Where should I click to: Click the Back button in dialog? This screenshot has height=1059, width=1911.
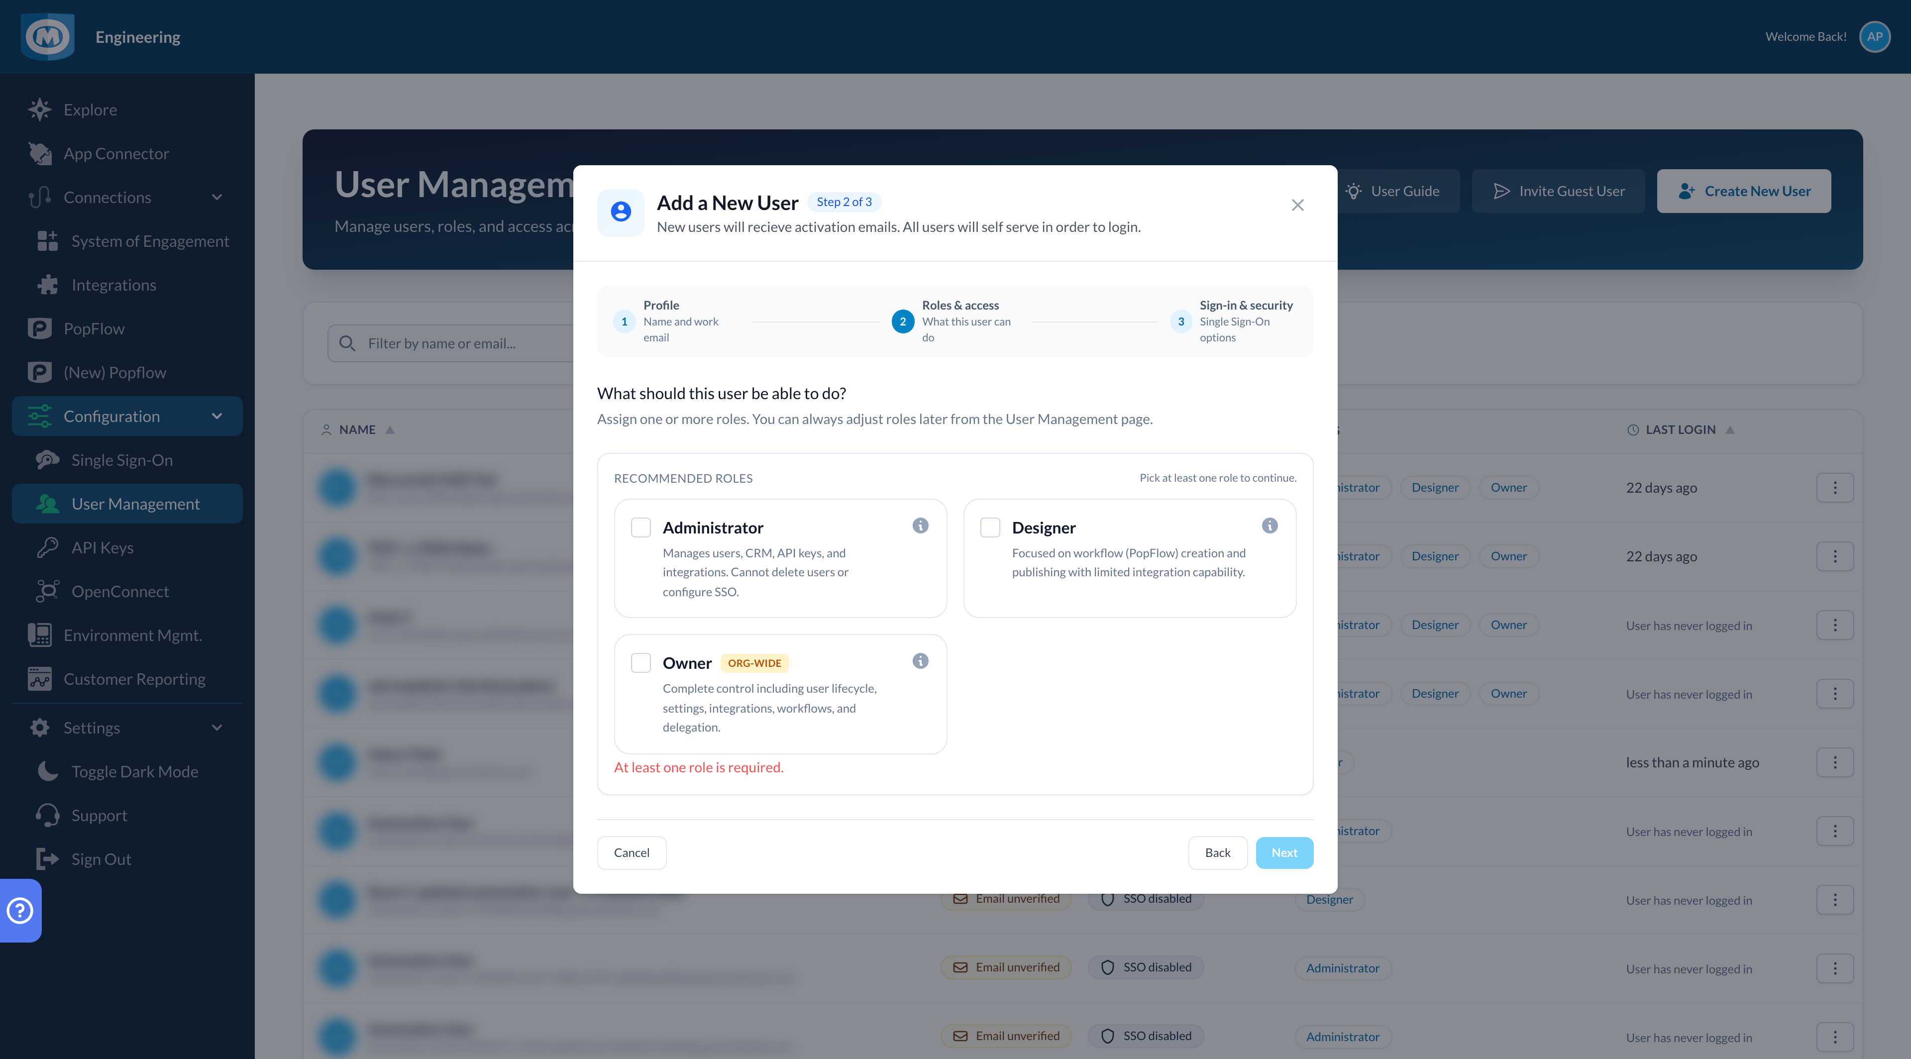pos(1217,853)
